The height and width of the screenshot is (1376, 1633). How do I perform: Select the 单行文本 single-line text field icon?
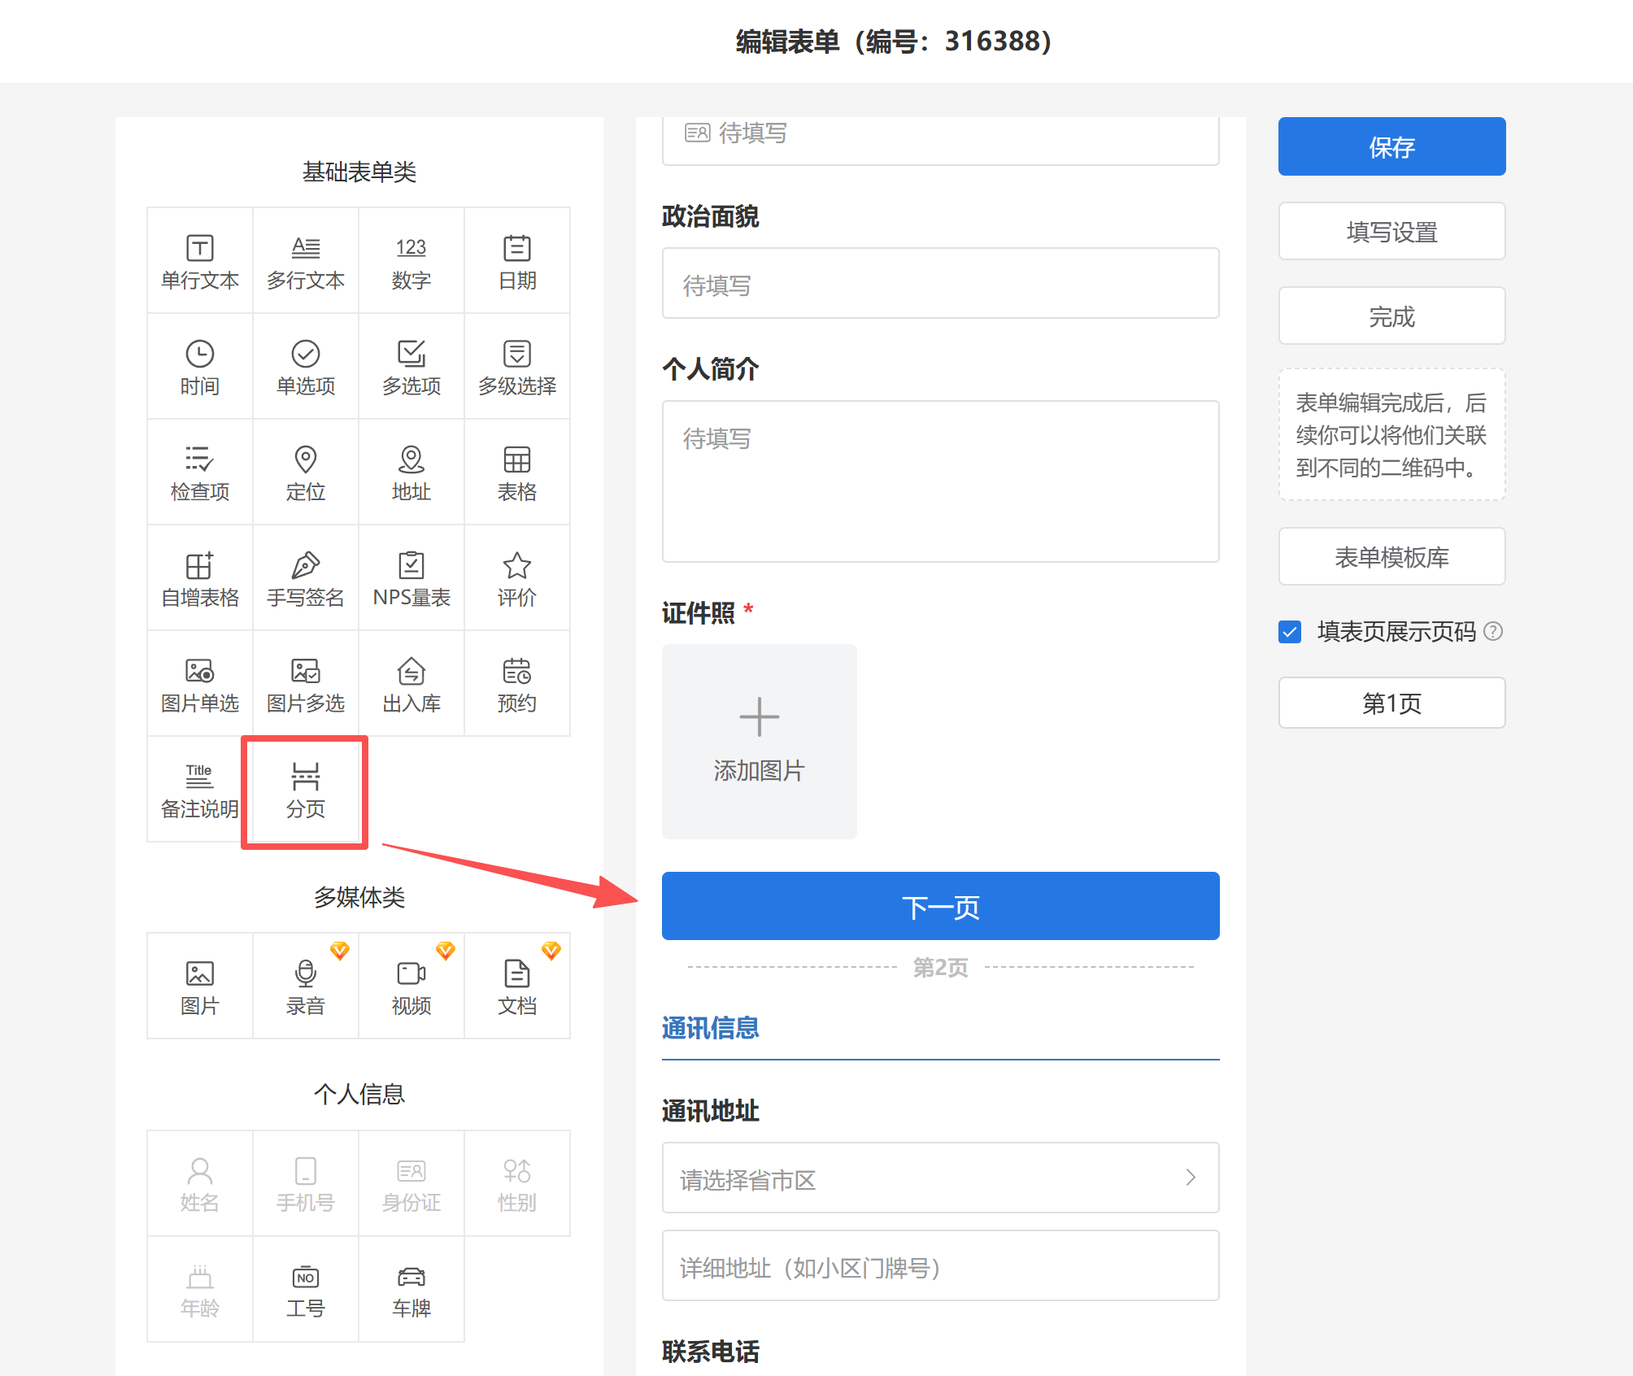[x=200, y=260]
